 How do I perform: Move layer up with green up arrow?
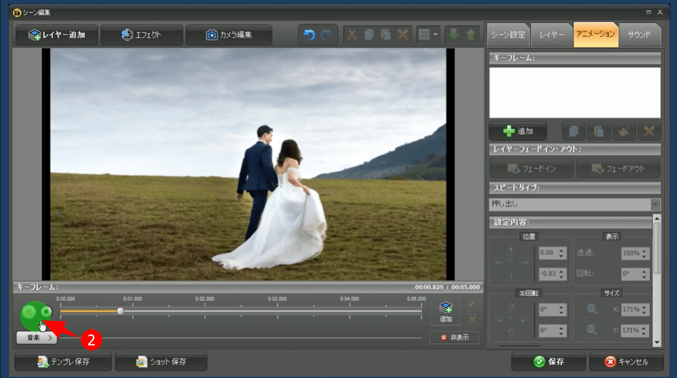[x=470, y=35]
